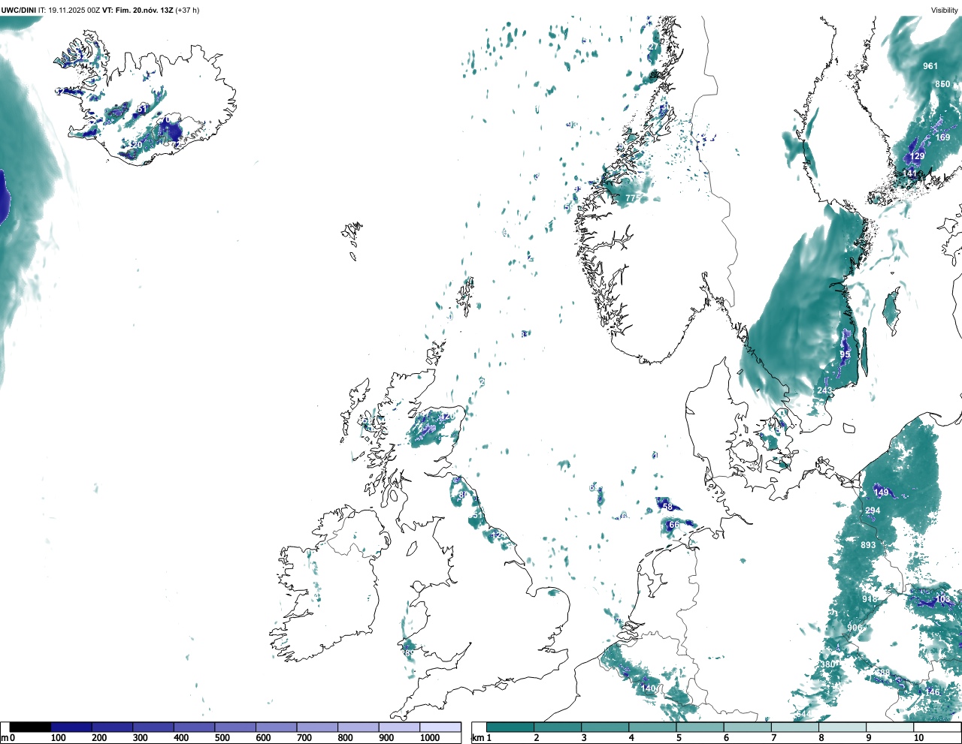Click the '500' tick label on metre scale
This screenshot has height=744, width=962.
(x=222, y=738)
